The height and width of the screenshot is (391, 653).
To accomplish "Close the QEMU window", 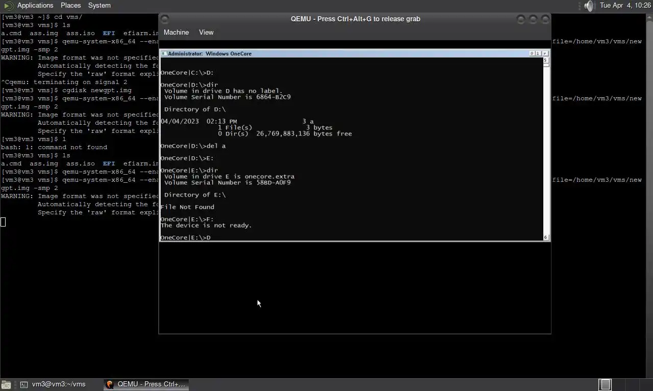I will (545, 19).
